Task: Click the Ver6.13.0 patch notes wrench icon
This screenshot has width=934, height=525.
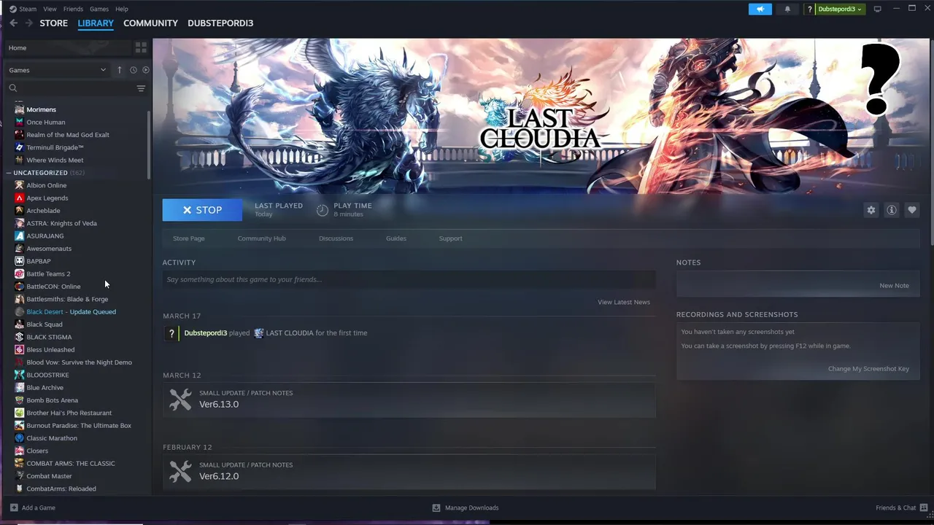Action: coord(180,399)
